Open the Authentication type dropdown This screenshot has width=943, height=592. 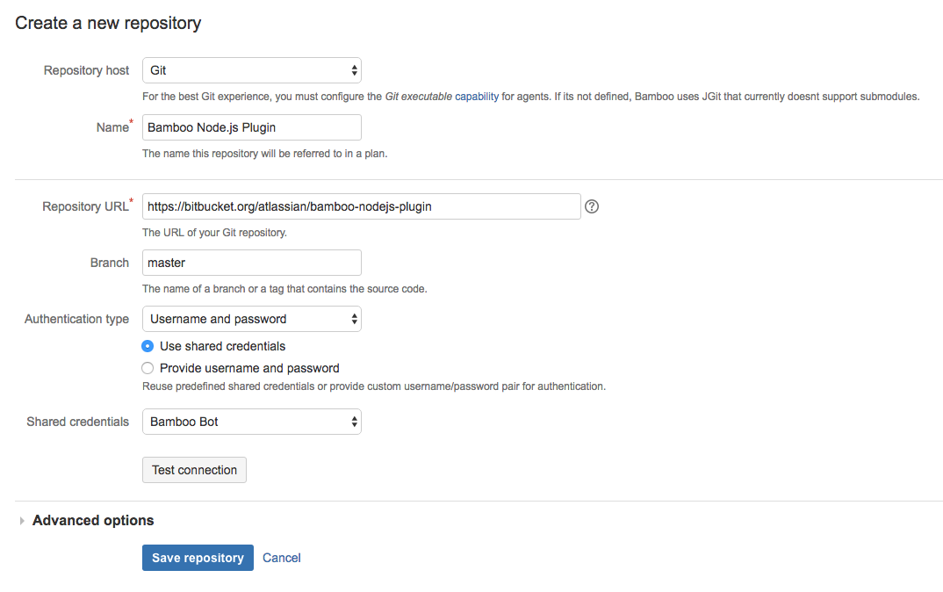[x=251, y=319]
